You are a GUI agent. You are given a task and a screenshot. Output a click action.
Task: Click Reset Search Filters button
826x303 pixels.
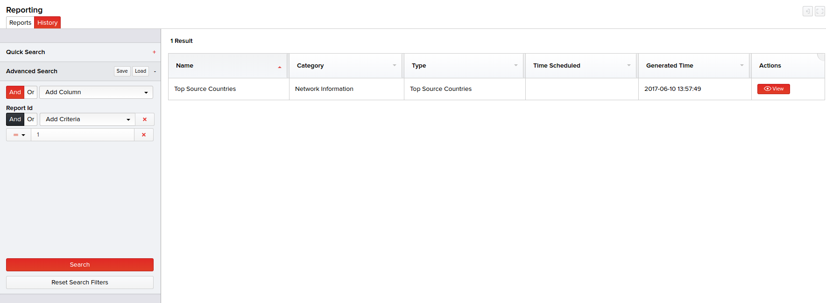[x=80, y=282]
